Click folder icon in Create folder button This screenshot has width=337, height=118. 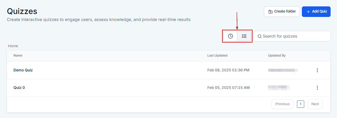coord(271,12)
